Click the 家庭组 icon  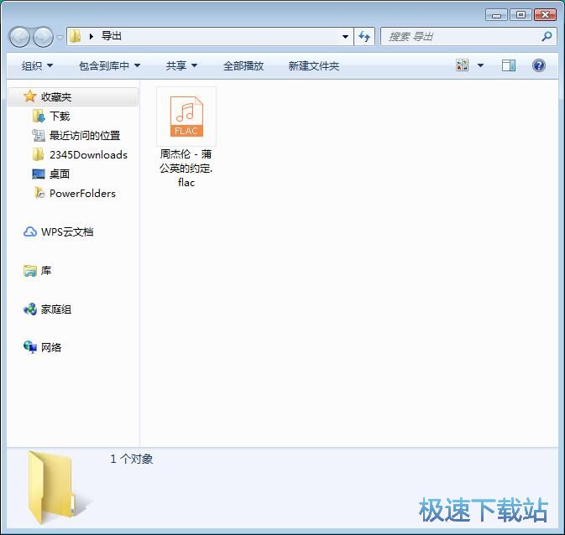point(30,309)
